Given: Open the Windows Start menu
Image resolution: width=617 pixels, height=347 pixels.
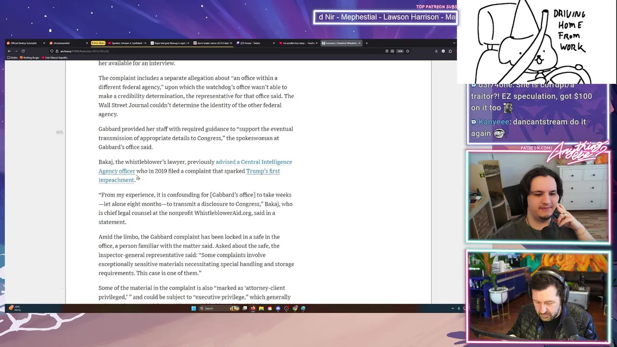Looking at the screenshot, I should coord(193,308).
